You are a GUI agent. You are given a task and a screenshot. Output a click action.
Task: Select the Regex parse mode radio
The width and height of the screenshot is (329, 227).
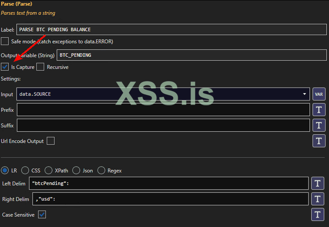coord(101,170)
